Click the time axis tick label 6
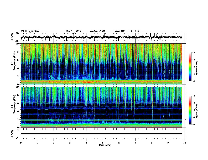Viewport: 208px width, 160px height. pyautogui.click(x=119, y=143)
